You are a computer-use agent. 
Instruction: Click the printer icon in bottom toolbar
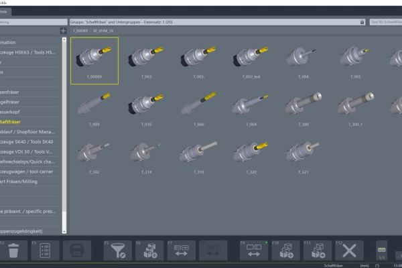click(x=77, y=251)
